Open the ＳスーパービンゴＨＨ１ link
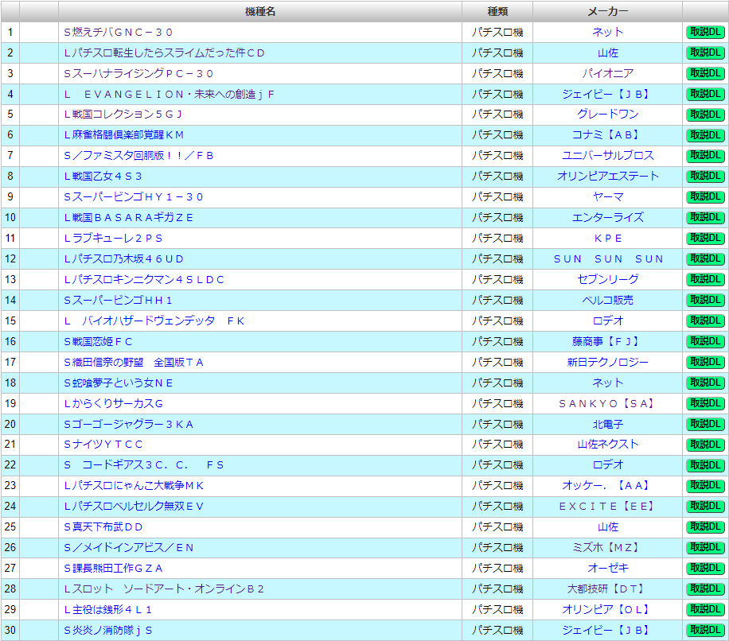 click(x=118, y=301)
